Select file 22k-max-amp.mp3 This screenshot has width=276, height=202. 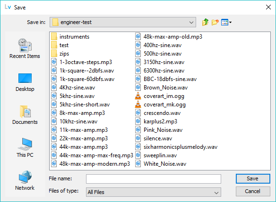click(79, 138)
